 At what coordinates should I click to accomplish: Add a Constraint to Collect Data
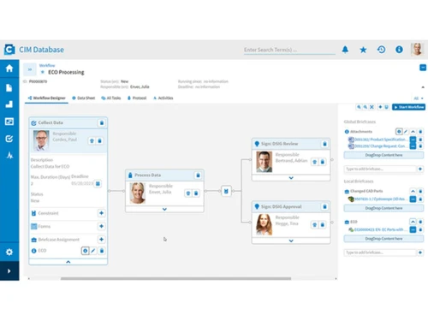(101, 213)
